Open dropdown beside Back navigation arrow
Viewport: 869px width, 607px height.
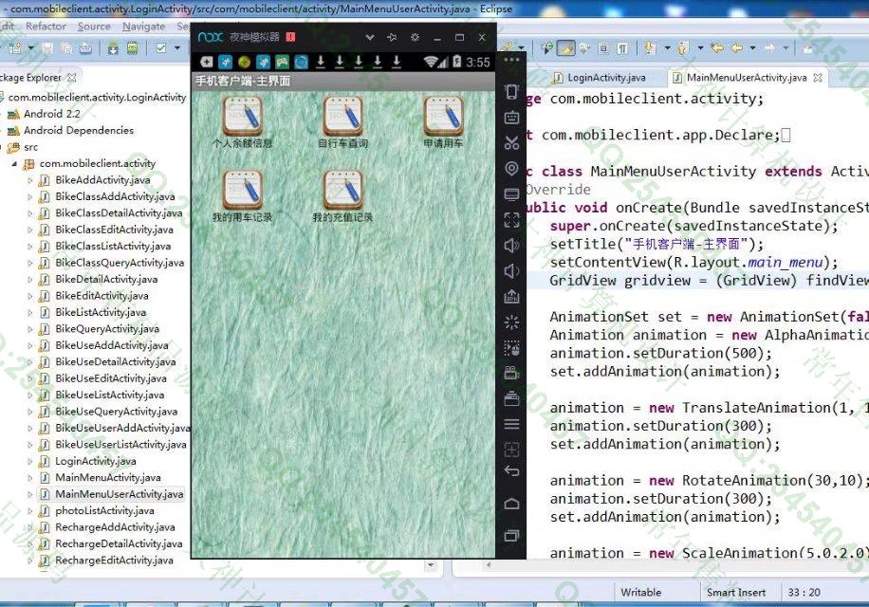point(752,48)
